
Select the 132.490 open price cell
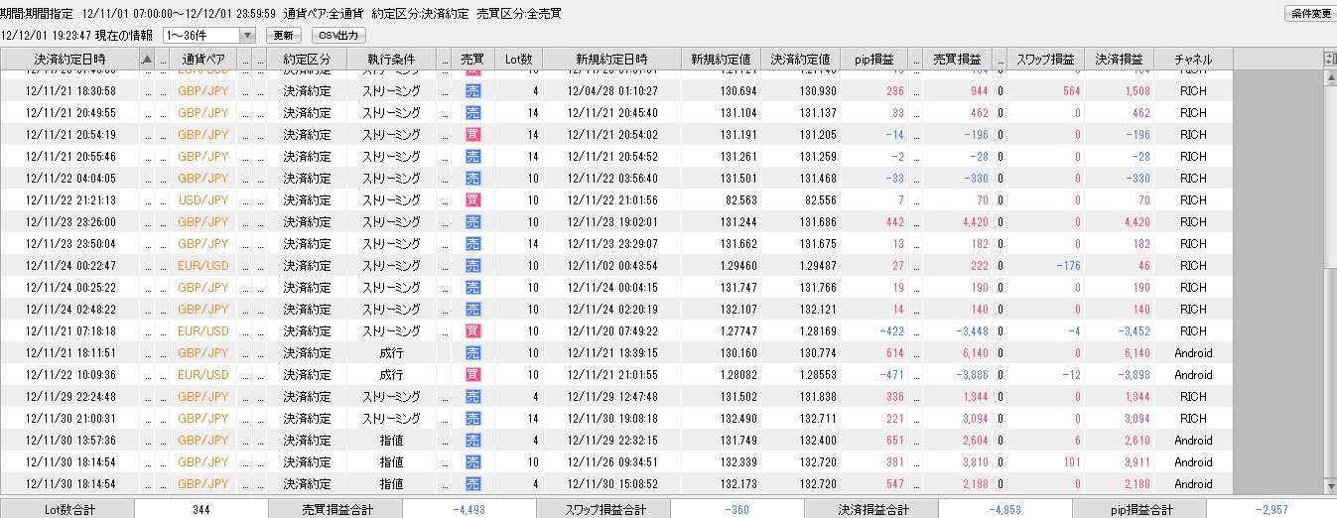pos(721,418)
